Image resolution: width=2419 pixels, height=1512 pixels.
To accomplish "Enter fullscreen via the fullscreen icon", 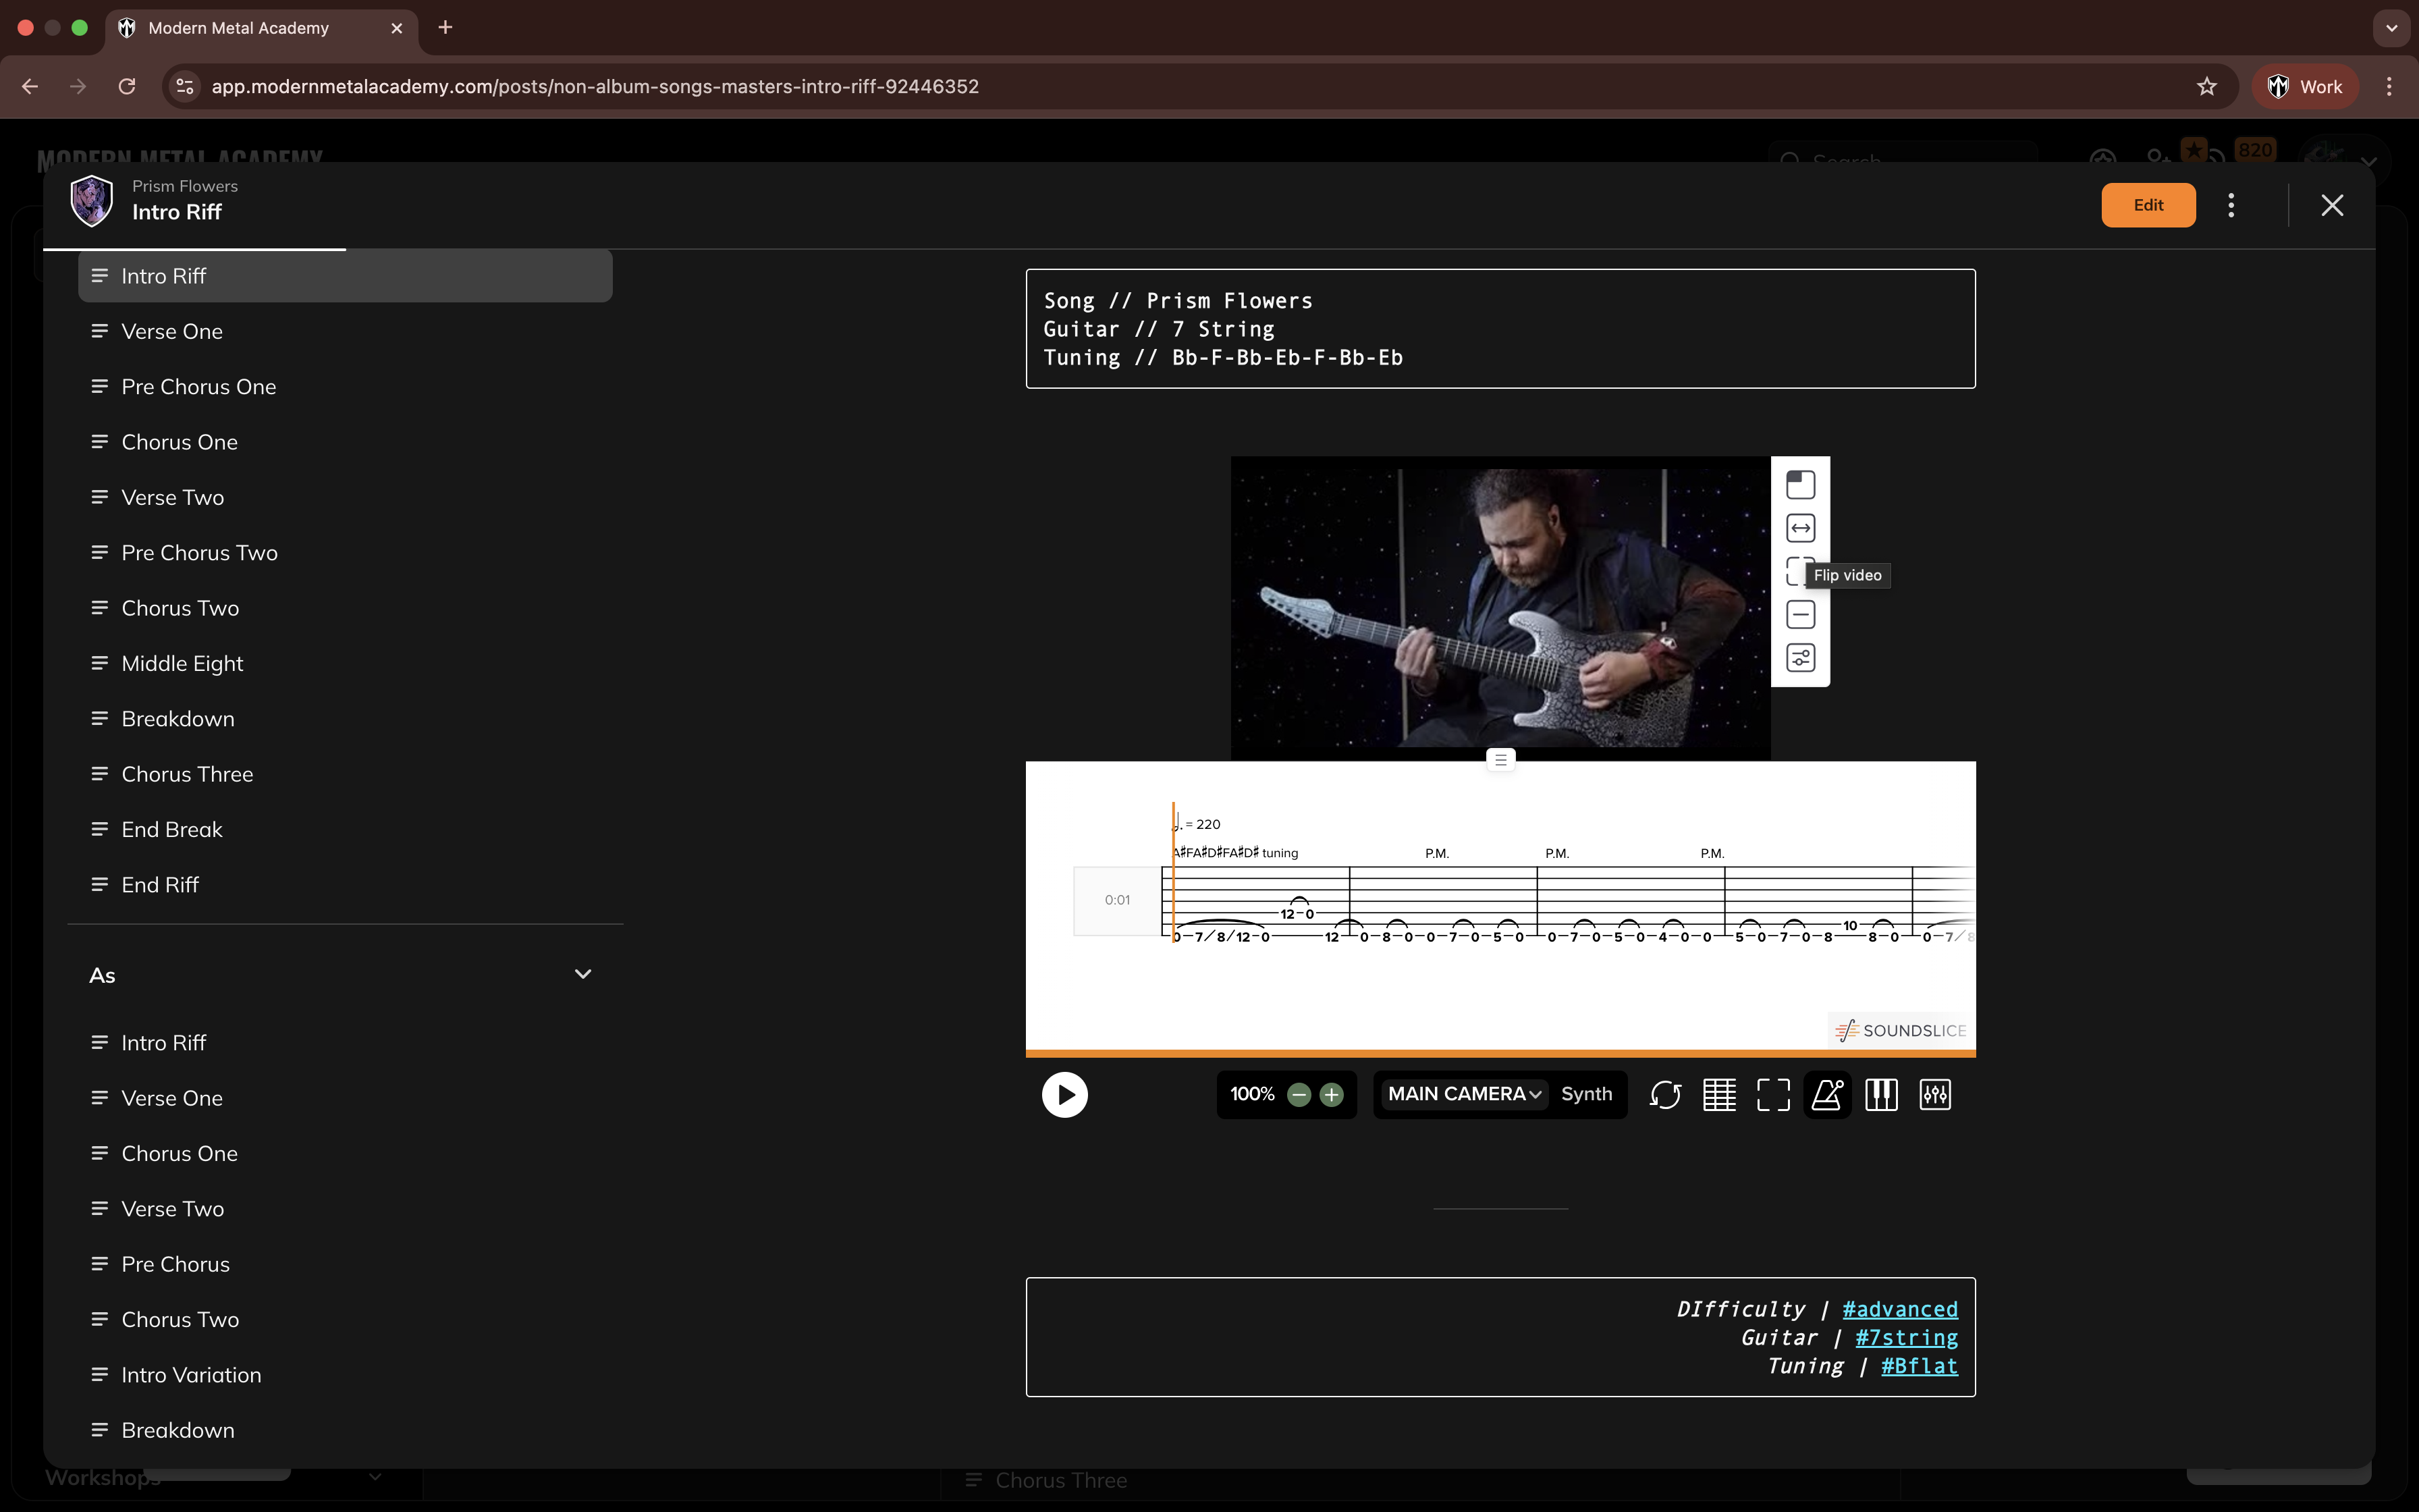I will pos(1773,1094).
